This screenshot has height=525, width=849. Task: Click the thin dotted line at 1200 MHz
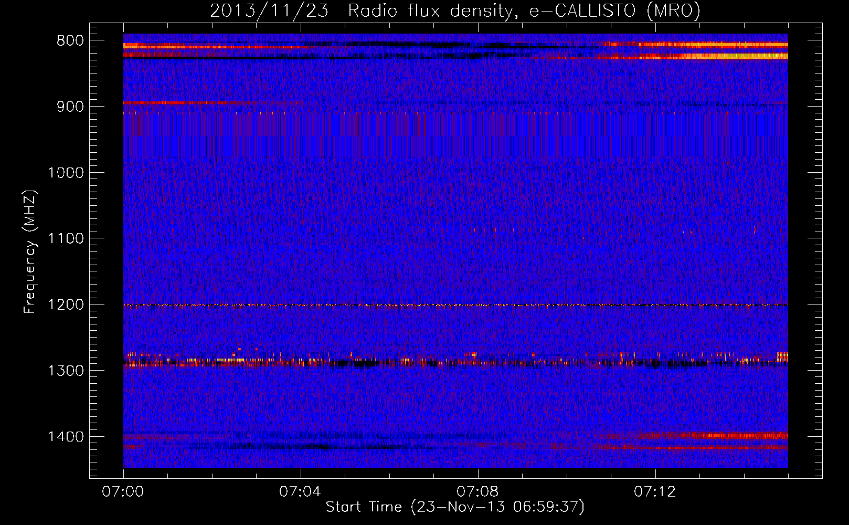click(x=455, y=305)
